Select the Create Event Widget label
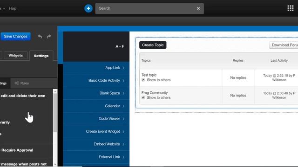Viewport: 298px width, 167px height. pyautogui.click(x=103, y=131)
